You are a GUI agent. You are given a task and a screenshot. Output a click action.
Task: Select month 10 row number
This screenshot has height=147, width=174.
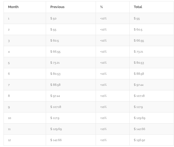(x=9, y=118)
